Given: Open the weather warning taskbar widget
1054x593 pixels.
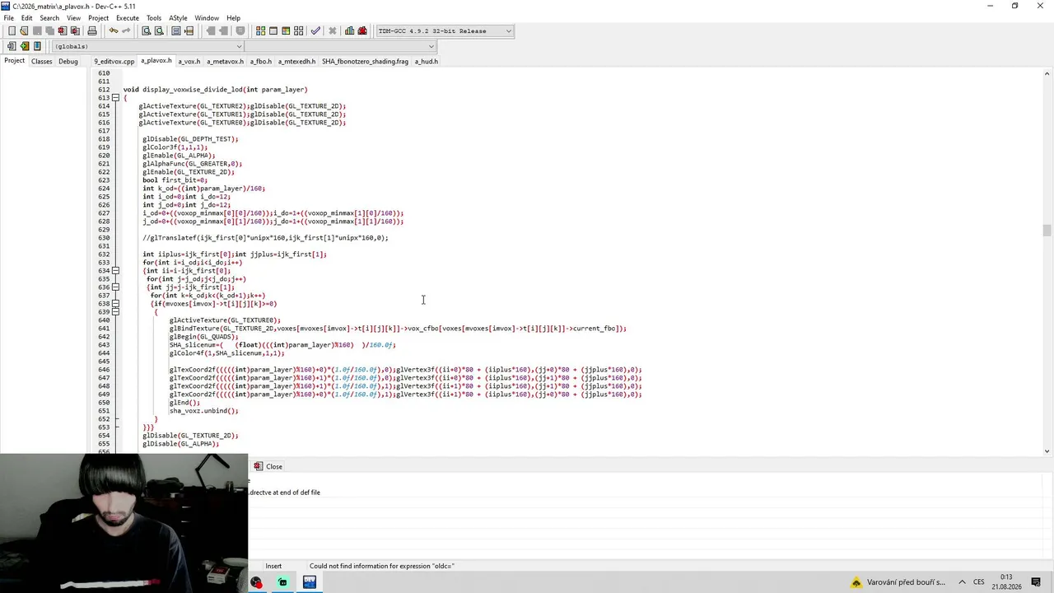Looking at the screenshot, I should click(x=898, y=582).
